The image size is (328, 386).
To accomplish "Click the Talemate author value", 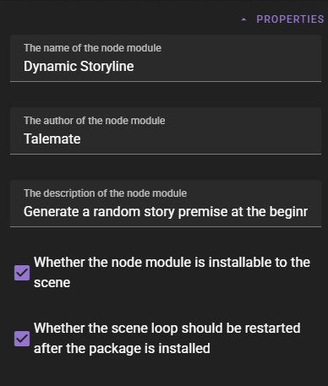I will (x=52, y=139).
